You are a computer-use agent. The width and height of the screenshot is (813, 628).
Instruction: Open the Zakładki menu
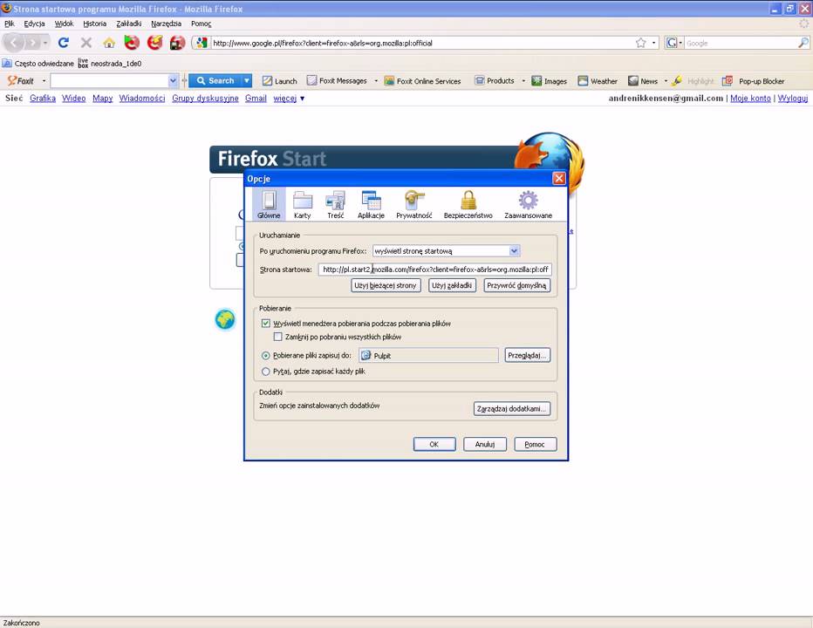(128, 24)
